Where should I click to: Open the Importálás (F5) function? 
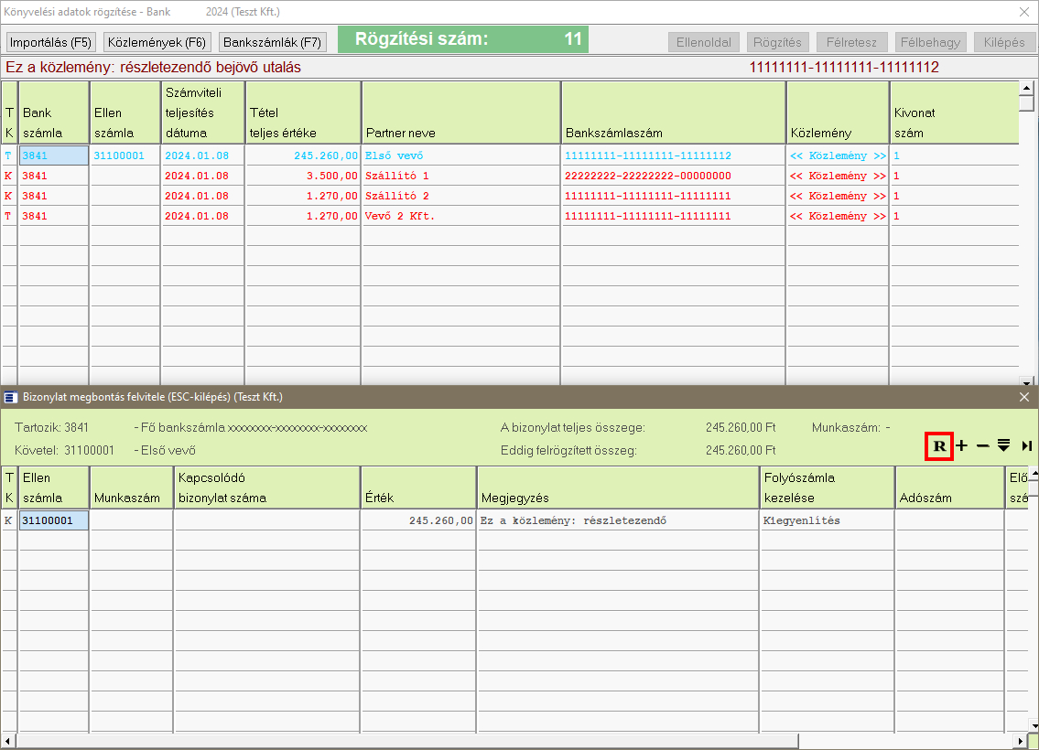[x=51, y=42]
